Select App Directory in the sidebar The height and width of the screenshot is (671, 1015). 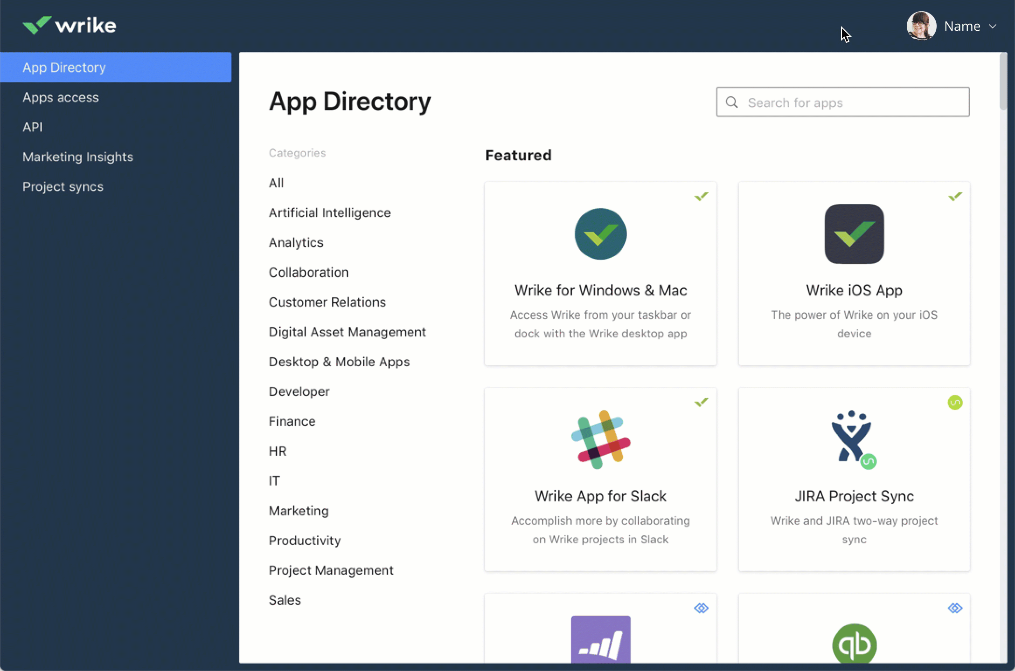coord(116,67)
